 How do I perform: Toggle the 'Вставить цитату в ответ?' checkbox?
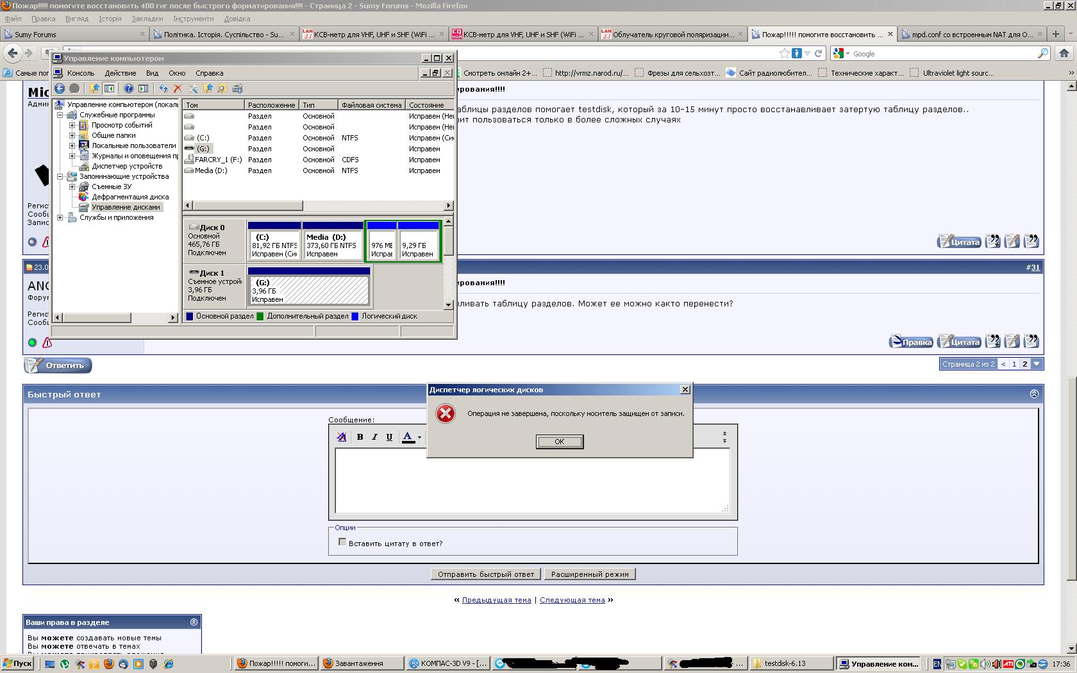click(x=342, y=542)
